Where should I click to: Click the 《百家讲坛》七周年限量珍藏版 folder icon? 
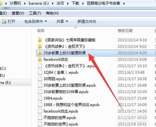[x=40, y=40]
